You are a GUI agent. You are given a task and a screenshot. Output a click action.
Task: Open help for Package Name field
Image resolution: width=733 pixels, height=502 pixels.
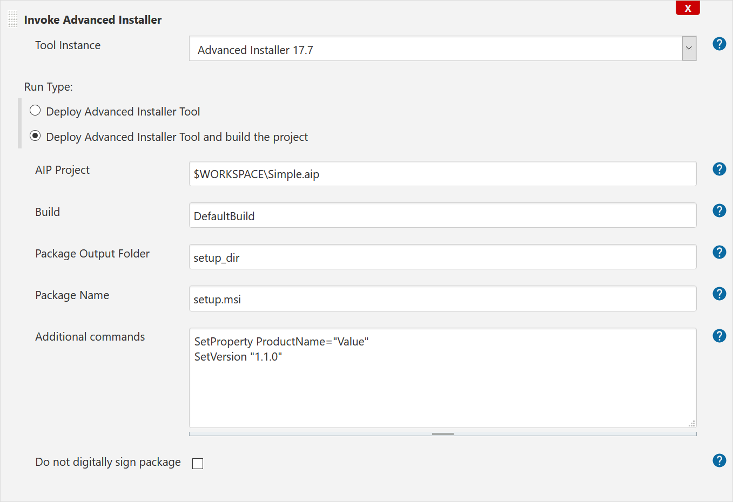719,294
